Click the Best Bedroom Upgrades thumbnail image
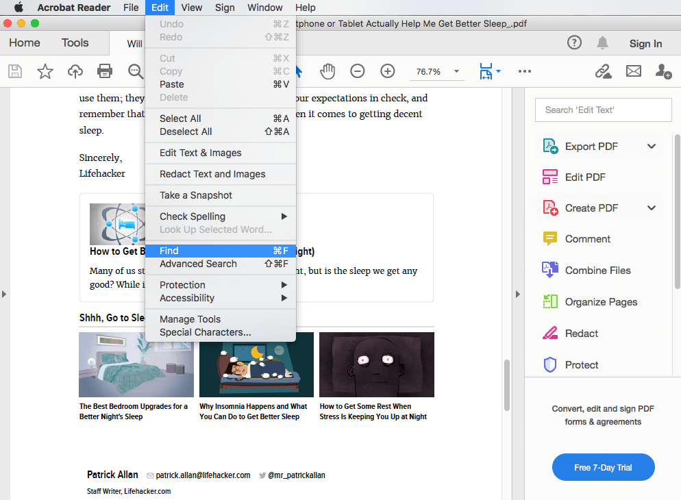Screen dimensions: 681x500 (136, 364)
